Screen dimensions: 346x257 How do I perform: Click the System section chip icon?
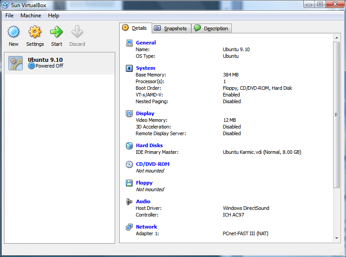129,68
